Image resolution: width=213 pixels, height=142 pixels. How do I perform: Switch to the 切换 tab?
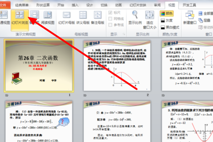pos(104,5)
